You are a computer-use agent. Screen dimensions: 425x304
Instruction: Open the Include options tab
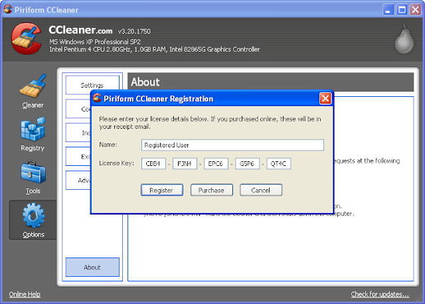(x=78, y=133)
